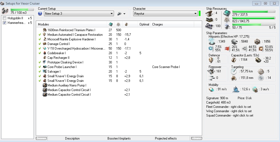Click the green status indicator beside Character
This screenshot has width=280, height=142.
coord(199,14)
